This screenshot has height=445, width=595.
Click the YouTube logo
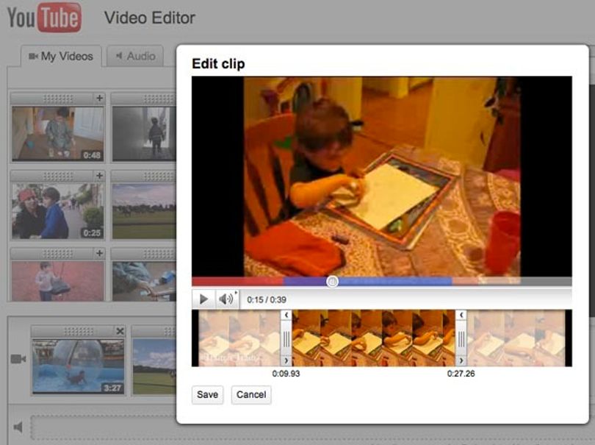tap(44, 18)
